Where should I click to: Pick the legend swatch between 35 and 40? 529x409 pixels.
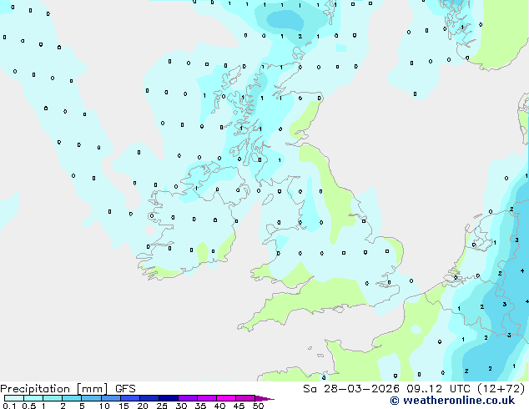207,398
